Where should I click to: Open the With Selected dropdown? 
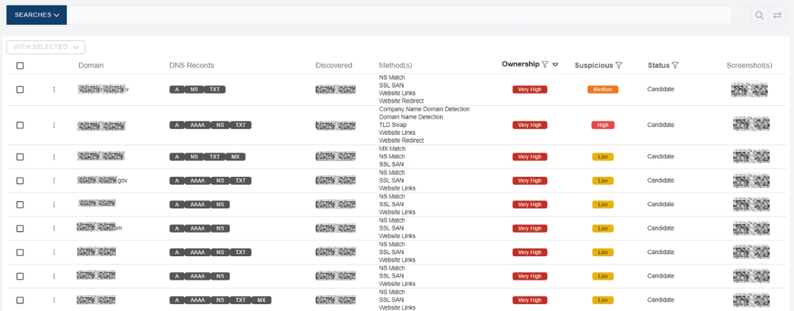(46, 47)
